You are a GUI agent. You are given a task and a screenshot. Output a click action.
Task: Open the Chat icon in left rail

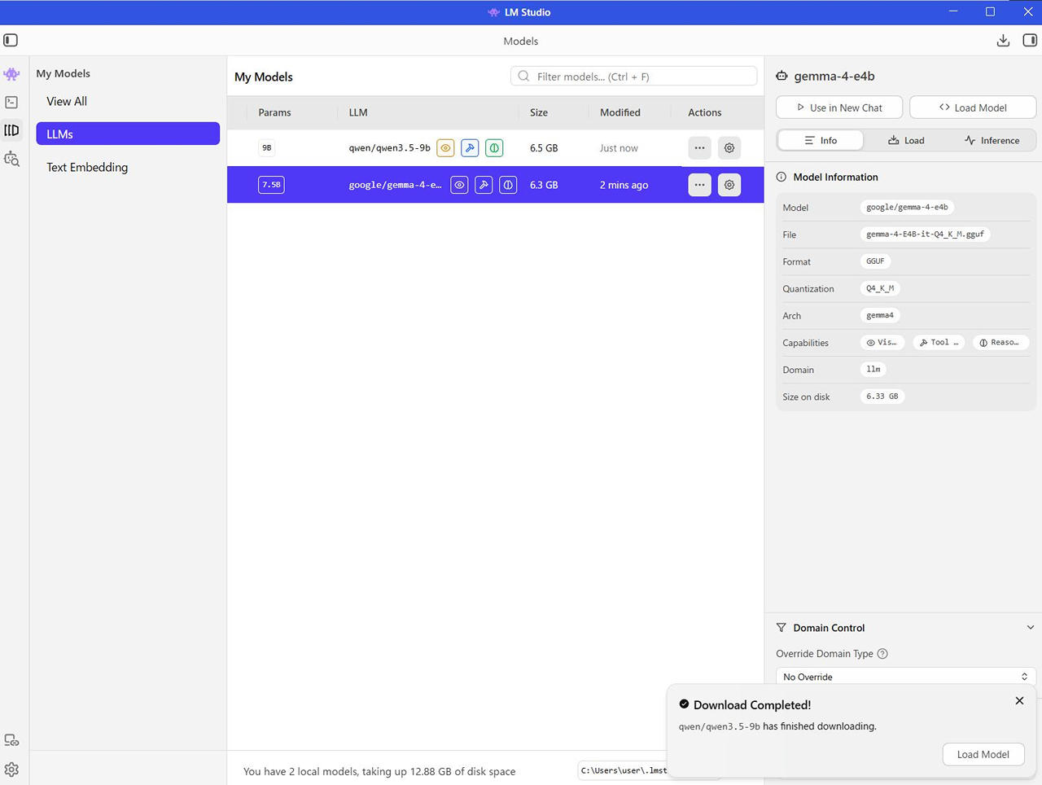coord(11,74)
